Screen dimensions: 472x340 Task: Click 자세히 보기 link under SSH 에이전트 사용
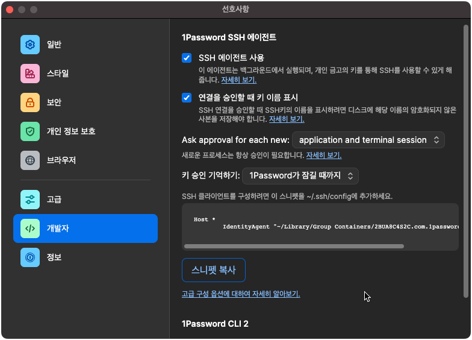(238, 80)
